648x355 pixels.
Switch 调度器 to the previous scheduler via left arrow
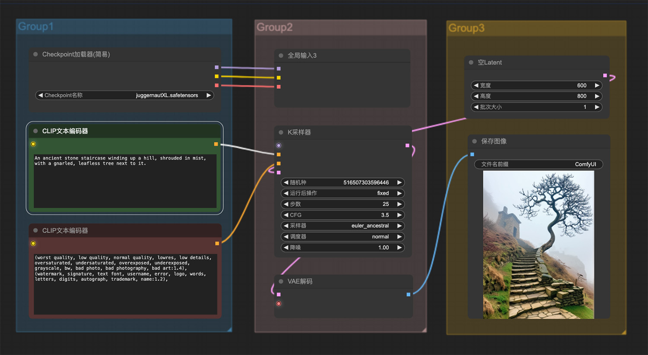286,236
